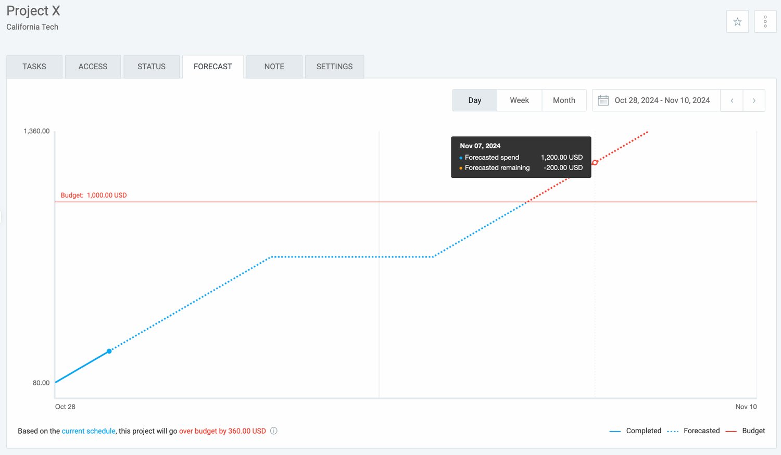Click info icon beside over budget message

pyautogui.click(x=274, y=431)
